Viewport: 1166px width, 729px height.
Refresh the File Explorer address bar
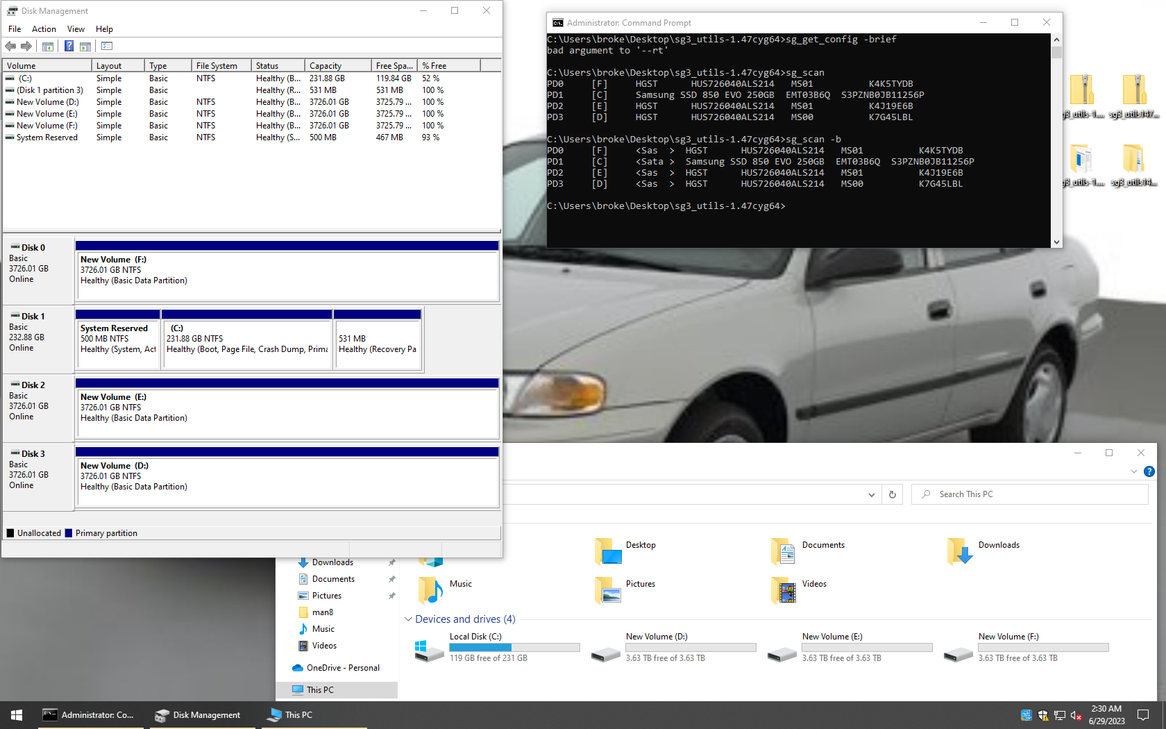[893, 494]
